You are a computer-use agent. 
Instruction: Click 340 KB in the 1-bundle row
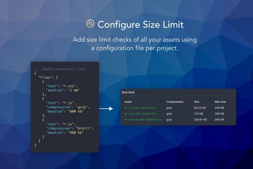219,108
